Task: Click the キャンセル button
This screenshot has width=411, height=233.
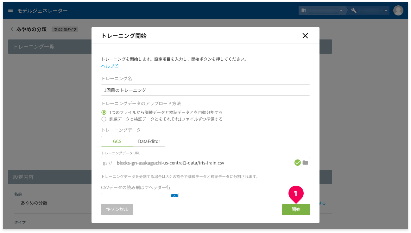Action: (117, 209)
